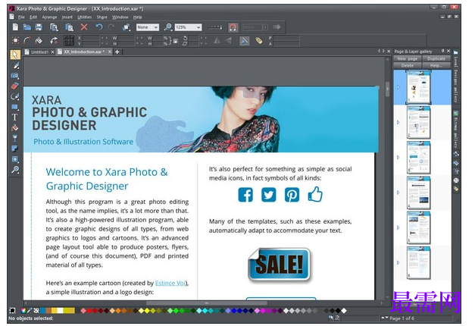Expand layers of the third page thumbnail
Screen dimensions: 475x326
[x=398, y=158]
